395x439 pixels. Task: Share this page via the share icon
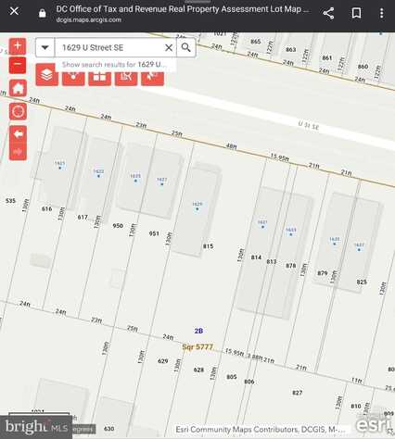click(328, 13)
